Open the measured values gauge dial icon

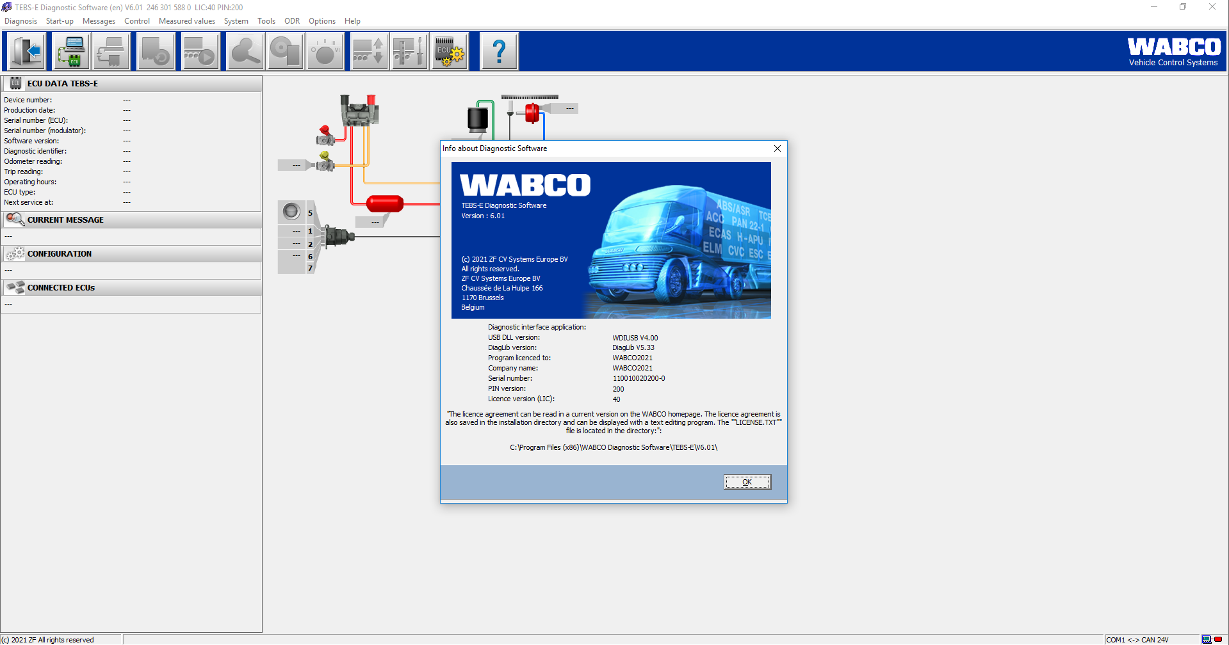[325, 51]
